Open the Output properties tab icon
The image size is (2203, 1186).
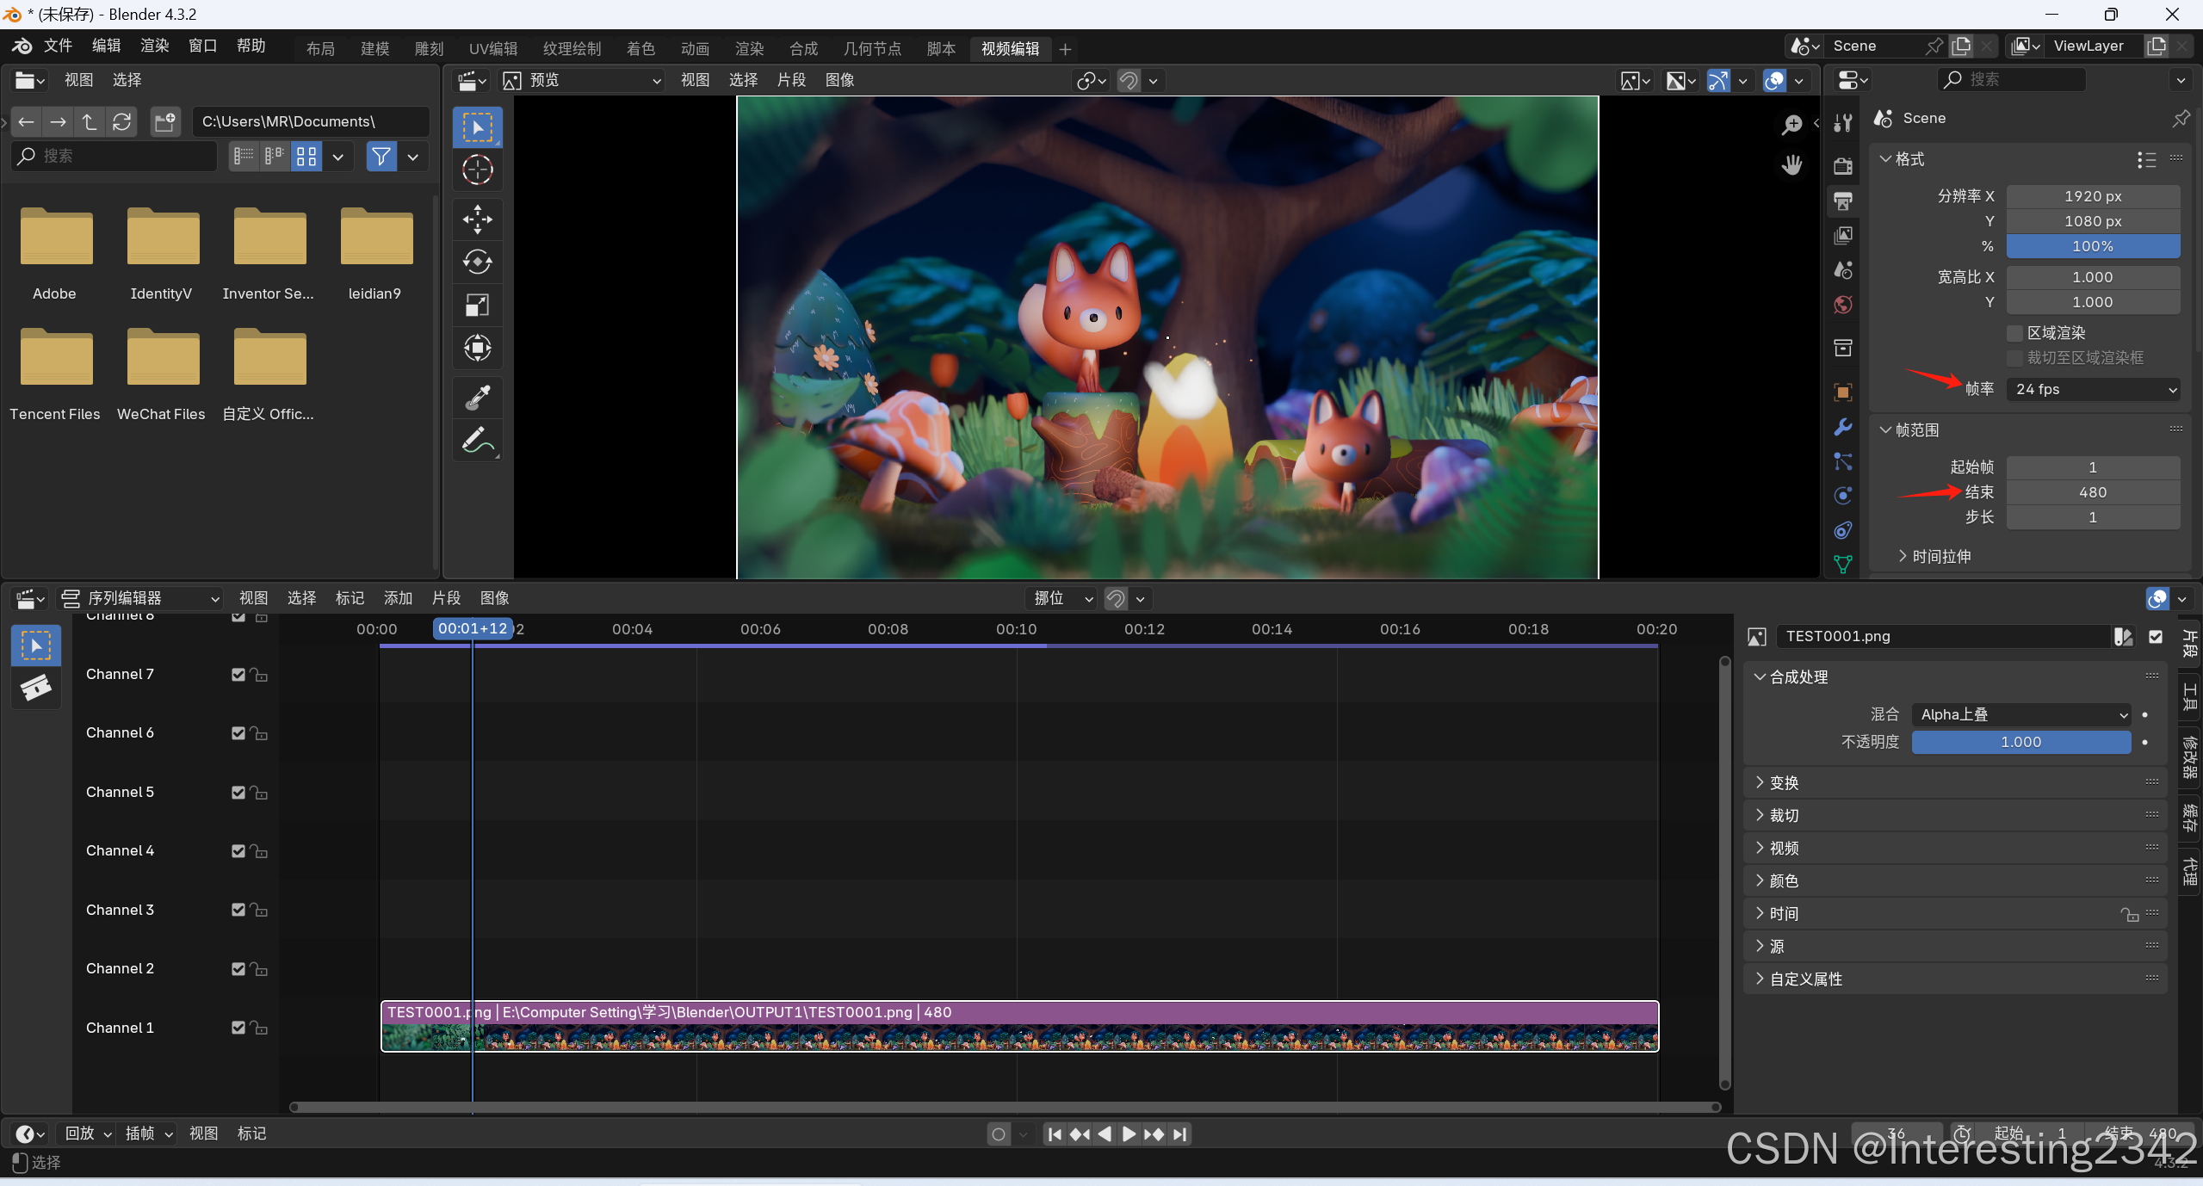point(1843,201)
